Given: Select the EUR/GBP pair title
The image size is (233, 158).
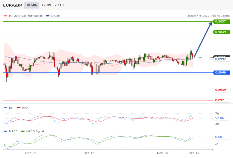Looking at the screenshot, I should [x=13, y=5].
